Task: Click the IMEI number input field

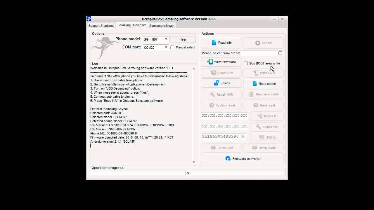Action: pyautogui.click(x=221, y=136)
